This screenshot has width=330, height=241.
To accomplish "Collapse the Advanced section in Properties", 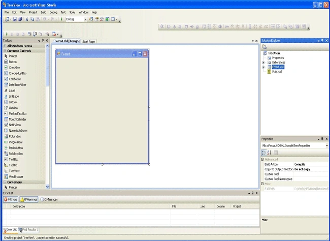I will [262, 160].
